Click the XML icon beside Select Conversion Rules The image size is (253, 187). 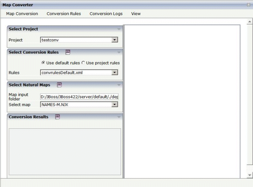68,52
